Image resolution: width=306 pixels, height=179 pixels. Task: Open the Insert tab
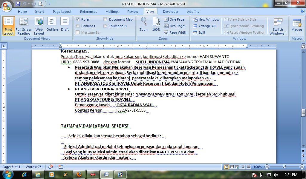(39, 12)
